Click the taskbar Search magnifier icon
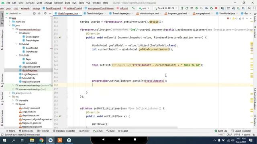Image resolution: width=257 pixels, height=144 pixels. [14, 140]
